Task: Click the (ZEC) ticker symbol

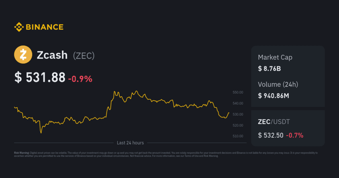Action: pyautogui.click(x=84, y=56)
